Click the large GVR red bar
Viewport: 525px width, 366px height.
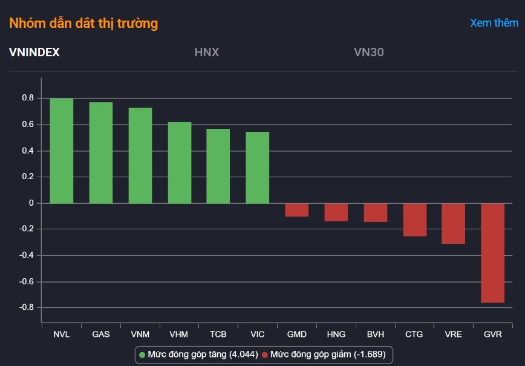point(493,253)
